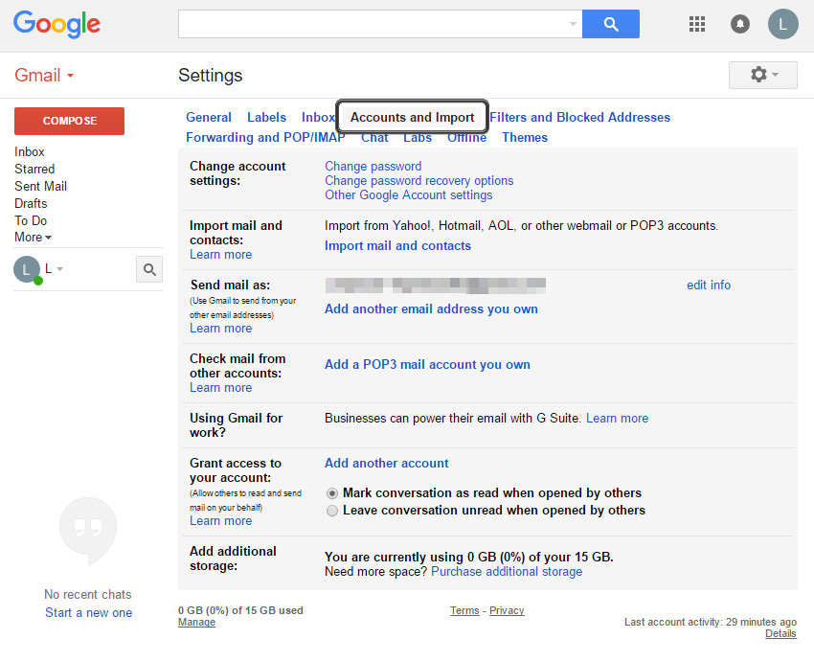Open the search options dropdown arrow

point(573,24)
